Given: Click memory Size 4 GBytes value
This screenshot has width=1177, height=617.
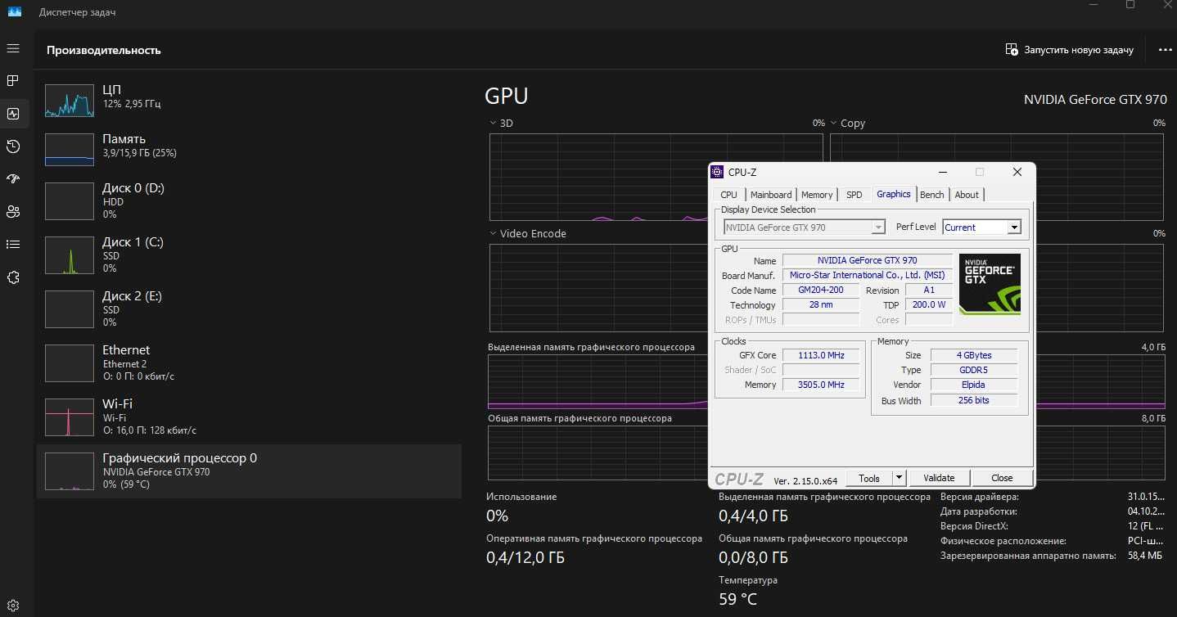Looking at the screenshot, I should (x=974, y=355).
